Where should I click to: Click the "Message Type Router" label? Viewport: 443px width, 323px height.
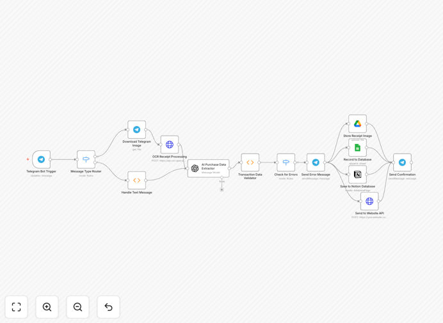click(86, 171)
